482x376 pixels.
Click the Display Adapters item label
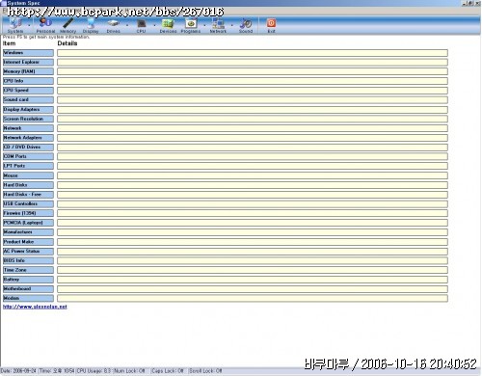tap(28, 110)
